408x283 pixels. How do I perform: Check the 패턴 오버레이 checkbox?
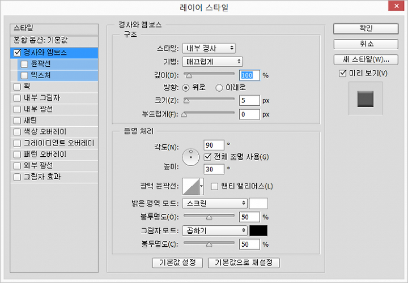(x=17, y=155)
